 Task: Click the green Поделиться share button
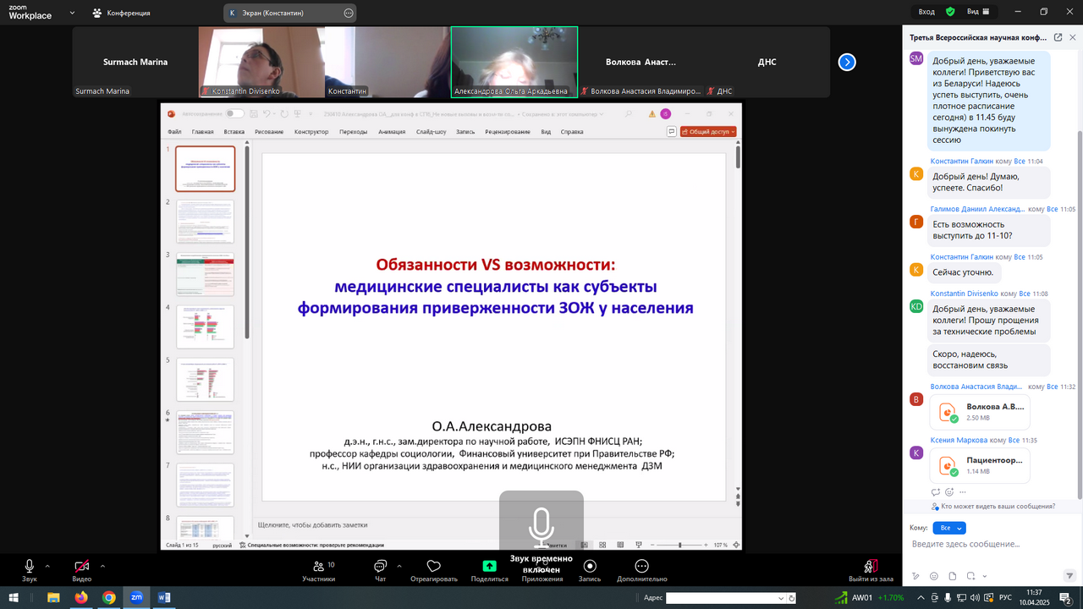pos(489,571)
